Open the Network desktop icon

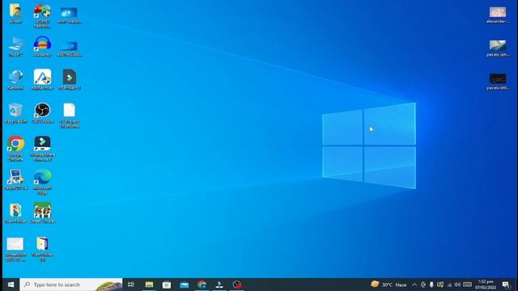pyautogui.click(x=15, y=80)
